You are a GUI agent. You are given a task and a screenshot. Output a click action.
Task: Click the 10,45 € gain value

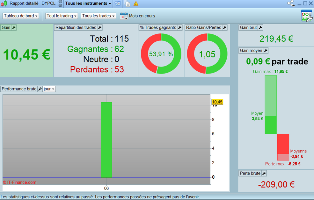click(27, 54)
